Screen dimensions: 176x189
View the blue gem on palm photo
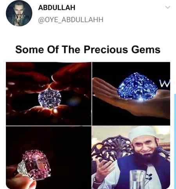(x=131, y=94)
